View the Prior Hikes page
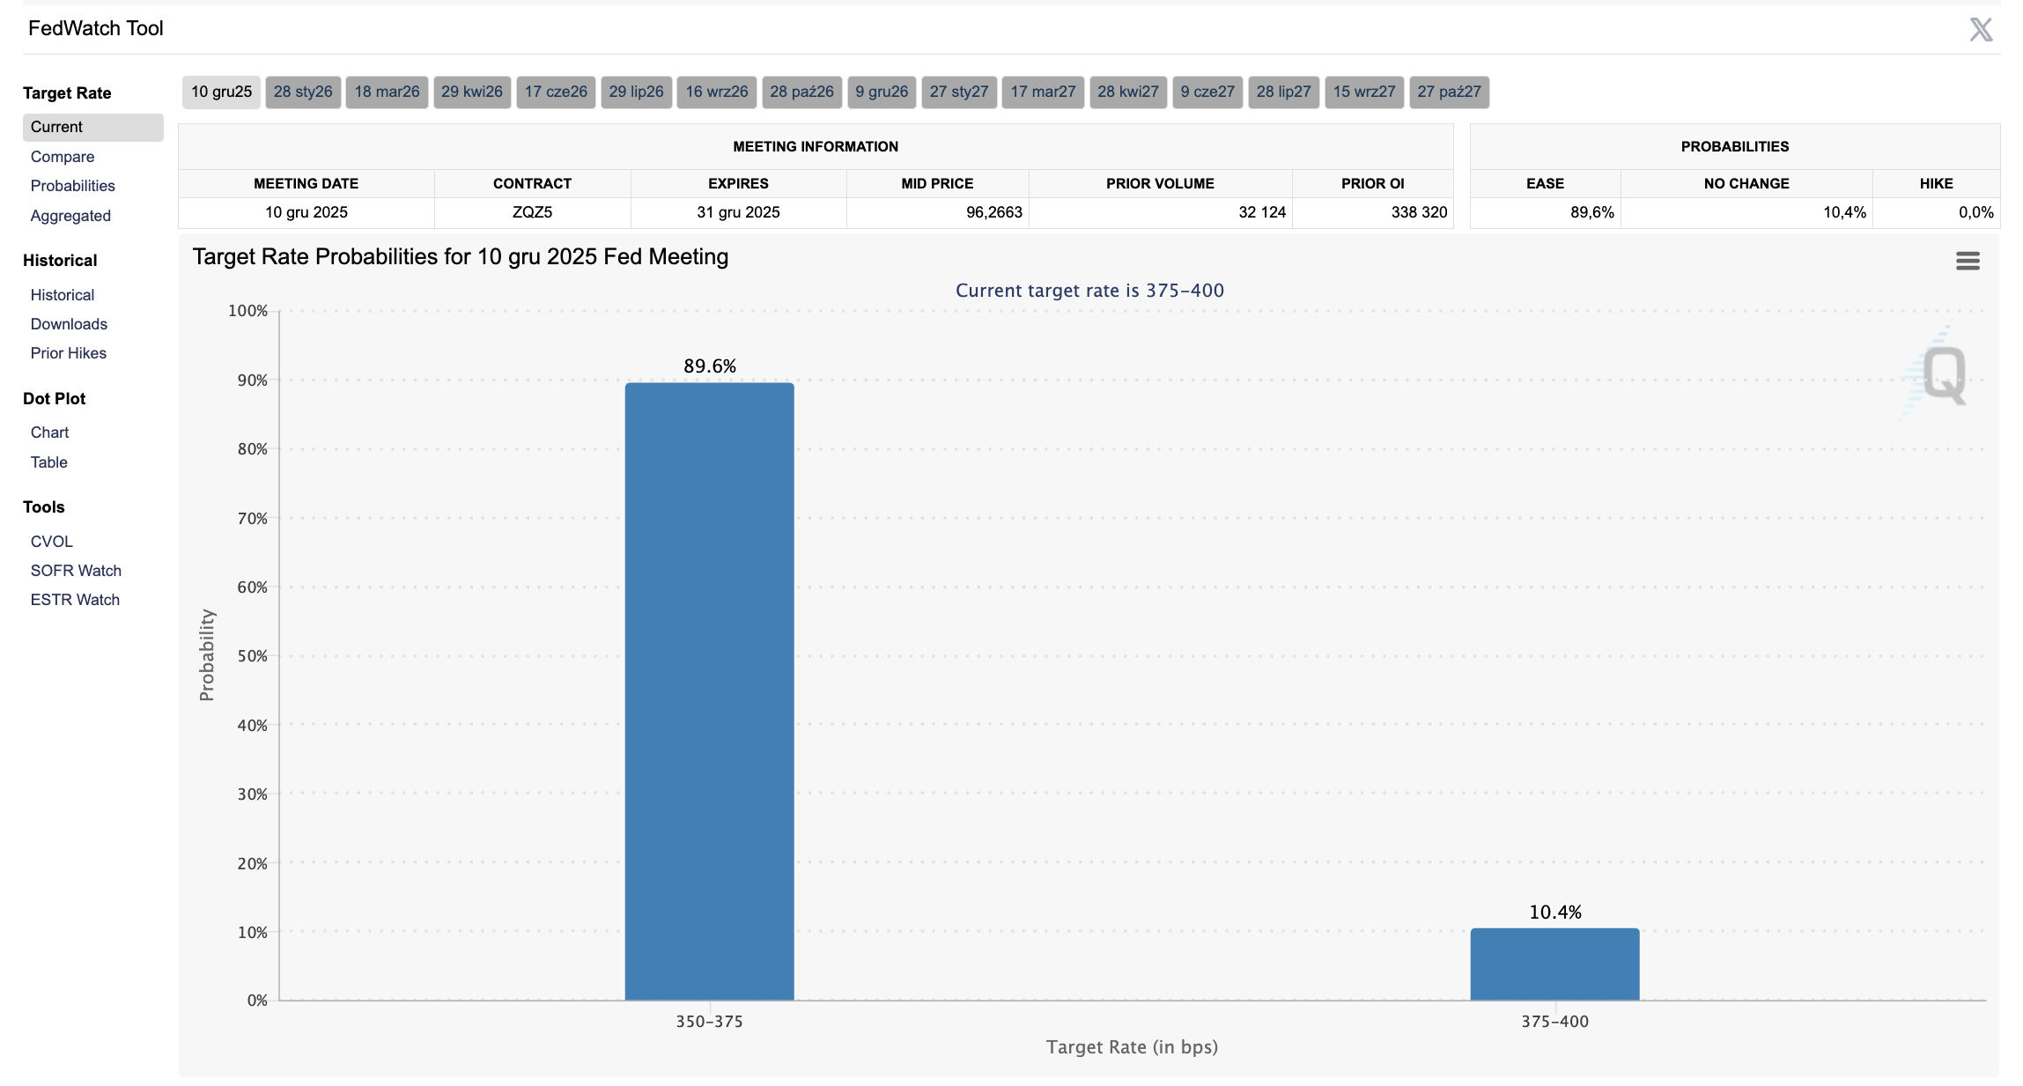Viewport: 2023px width, 1086px height. (x=69, y=353)
